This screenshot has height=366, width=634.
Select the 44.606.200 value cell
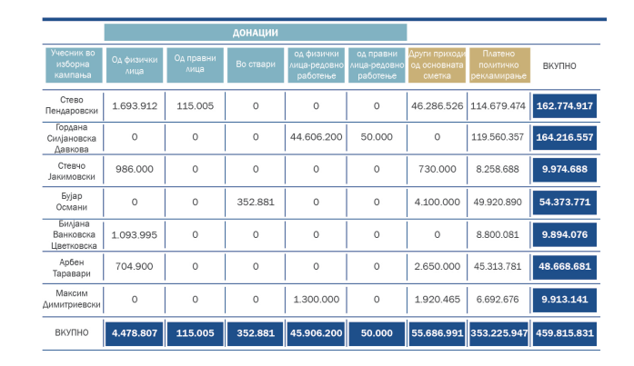pos(316,137)
